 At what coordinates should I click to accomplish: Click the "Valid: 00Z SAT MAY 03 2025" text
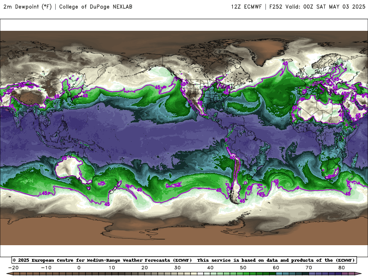(x=325, y=7)
